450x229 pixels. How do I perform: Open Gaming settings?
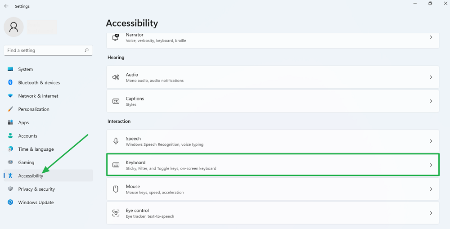coord(48,162)
